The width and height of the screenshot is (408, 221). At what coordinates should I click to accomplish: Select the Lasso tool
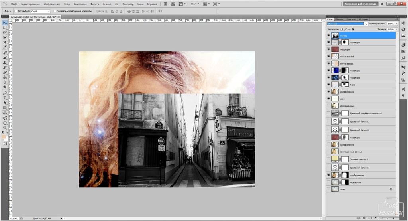tap(5, 32)
